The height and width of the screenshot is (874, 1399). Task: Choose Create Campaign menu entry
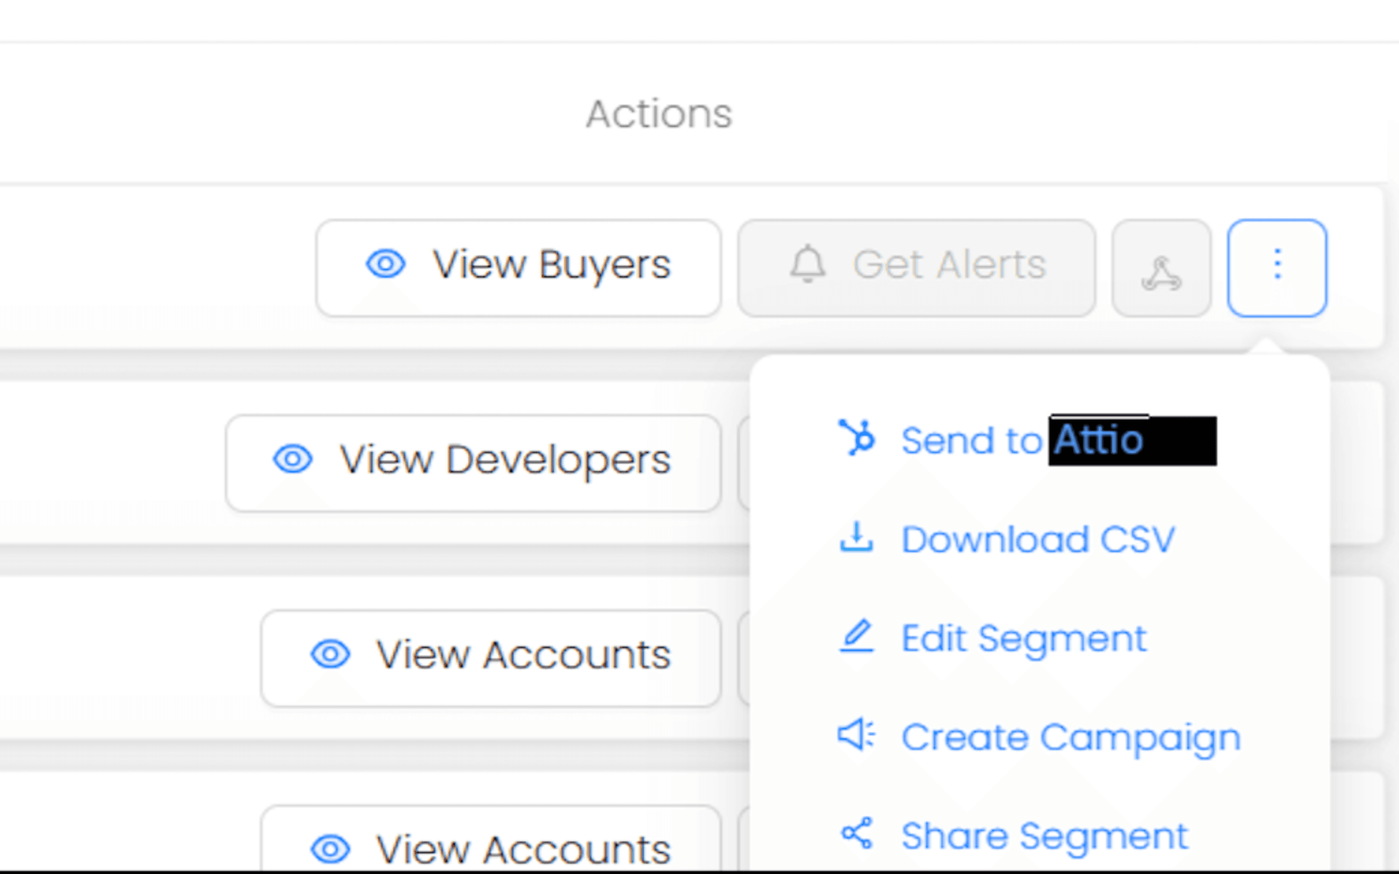[1071, 737]
